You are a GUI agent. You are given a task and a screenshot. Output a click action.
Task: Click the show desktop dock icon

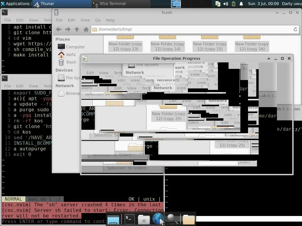113,220
